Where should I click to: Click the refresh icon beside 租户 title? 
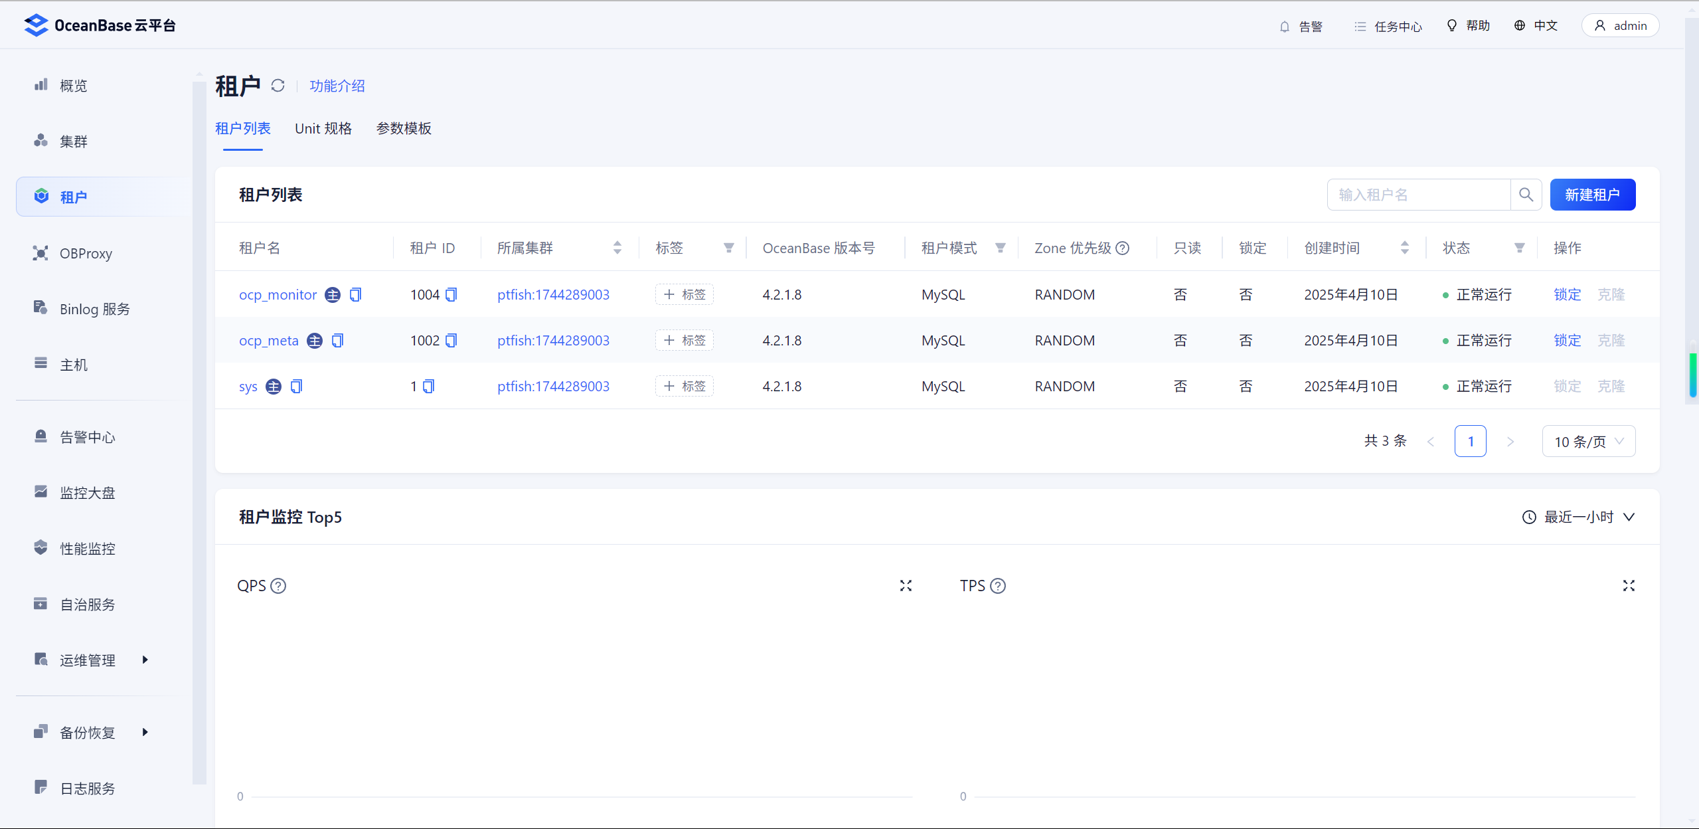(278, 86)
